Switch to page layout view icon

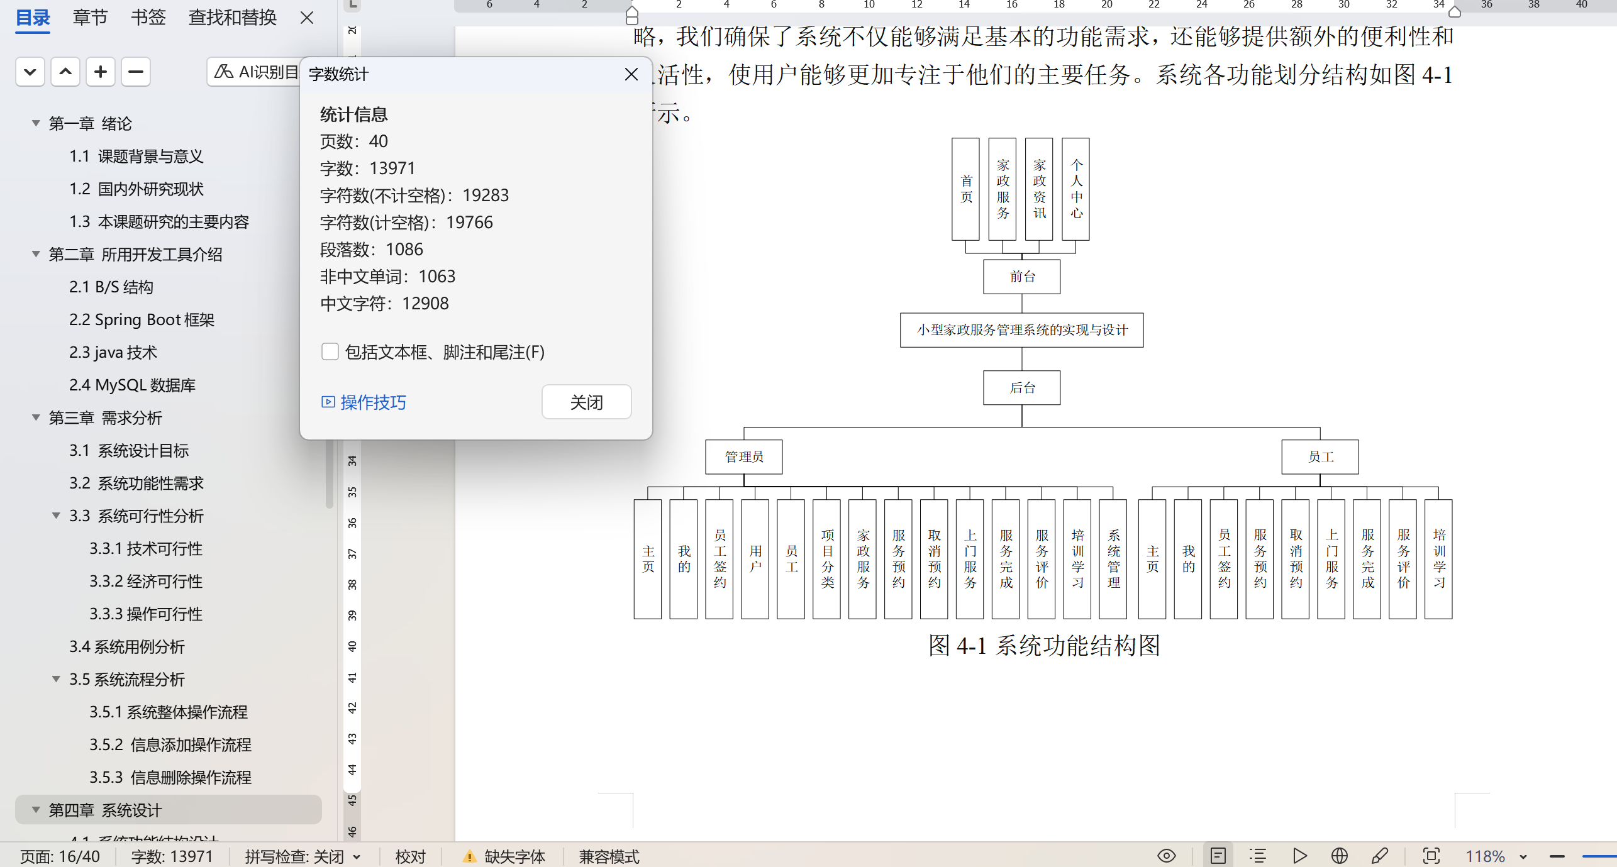pos(1218,856)
